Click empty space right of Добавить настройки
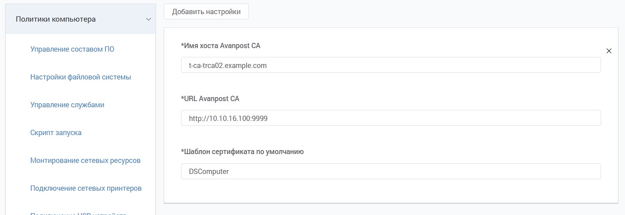The image size is (625, 215). 398,12
